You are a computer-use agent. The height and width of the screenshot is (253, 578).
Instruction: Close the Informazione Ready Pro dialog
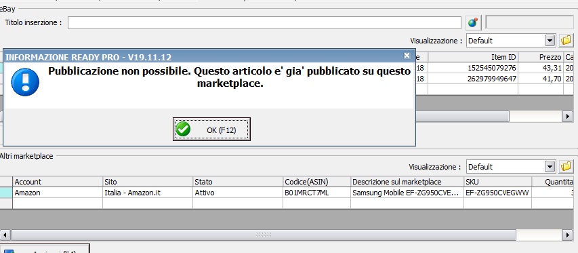pos(407,56)
